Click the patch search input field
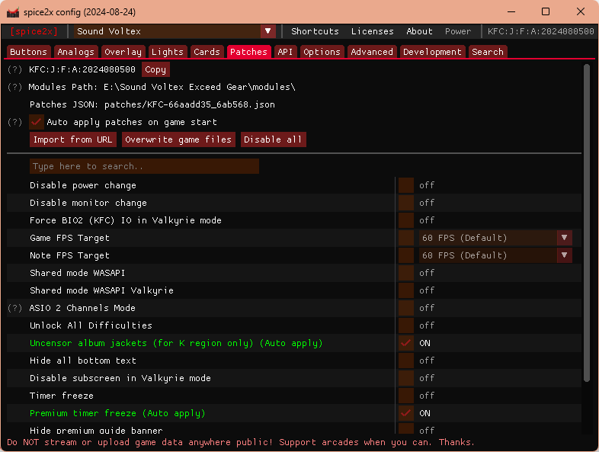This screenshot has height=452, width=599. (144, 166)
